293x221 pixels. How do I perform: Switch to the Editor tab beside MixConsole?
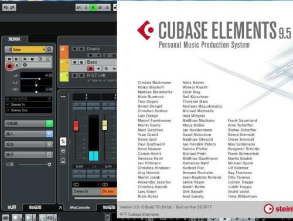109,208
